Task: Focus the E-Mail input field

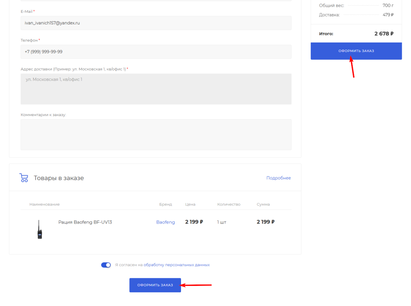Action: (x=156, y=23)
